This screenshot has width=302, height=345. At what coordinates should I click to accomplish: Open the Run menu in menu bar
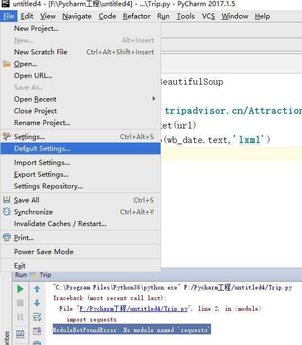(x=163, y=16)
